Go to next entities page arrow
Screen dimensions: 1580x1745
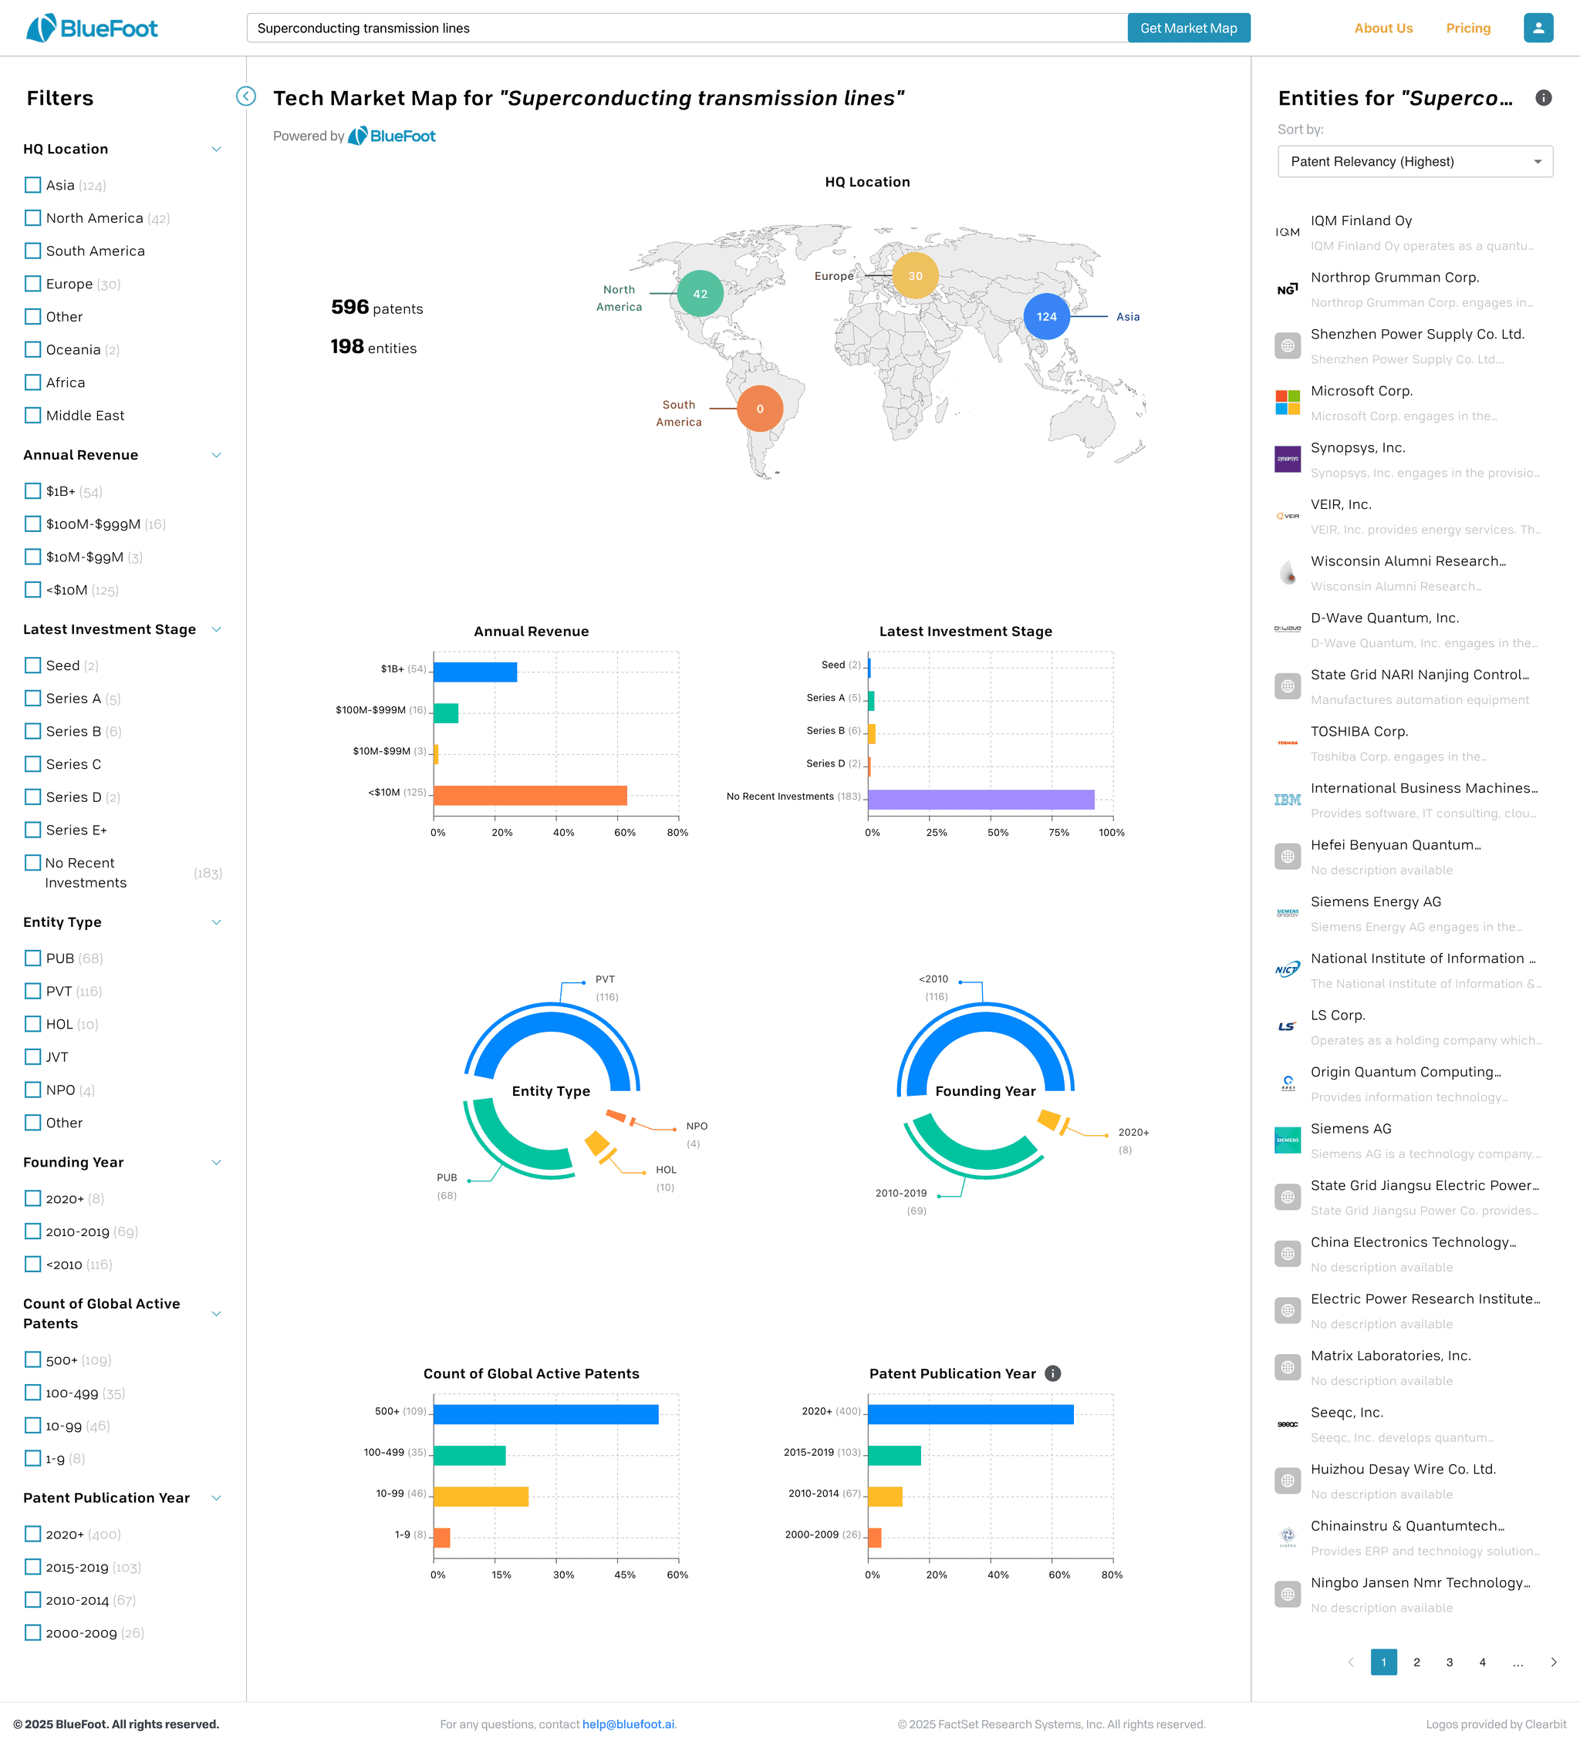[1553, 1662]
